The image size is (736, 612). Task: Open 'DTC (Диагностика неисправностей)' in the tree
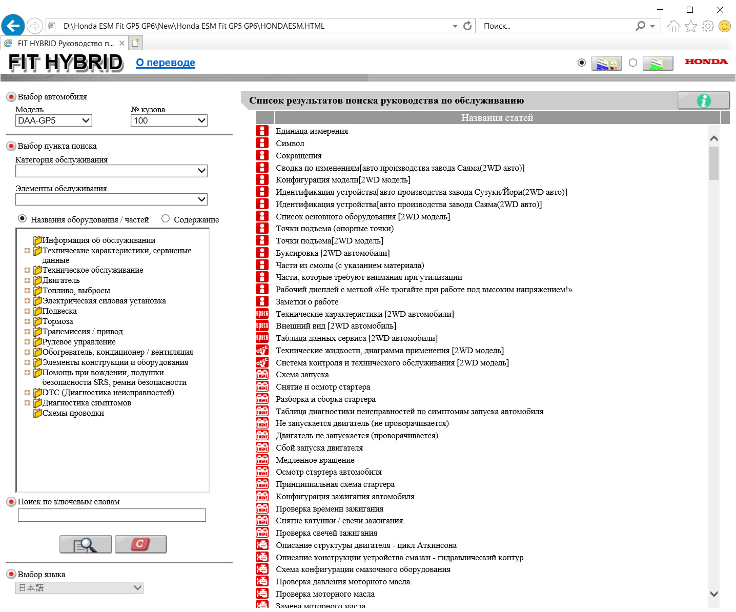[108, 393]
